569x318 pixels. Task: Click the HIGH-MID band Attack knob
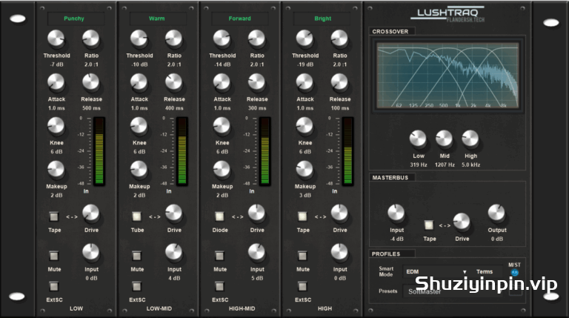coord(222,82)
